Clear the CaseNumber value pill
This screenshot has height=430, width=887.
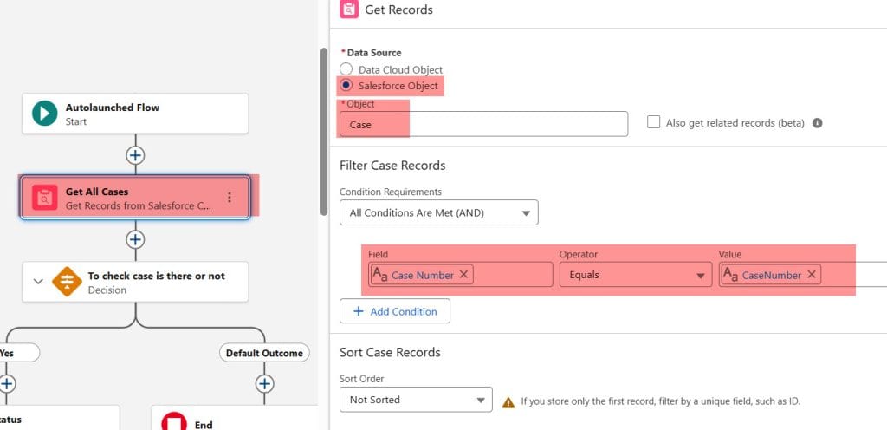(811, 275)
